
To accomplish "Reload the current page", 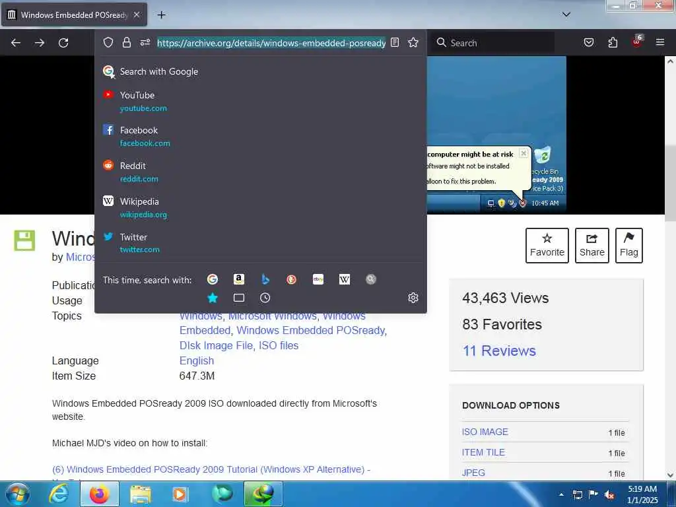I will (x=63, y=43).
